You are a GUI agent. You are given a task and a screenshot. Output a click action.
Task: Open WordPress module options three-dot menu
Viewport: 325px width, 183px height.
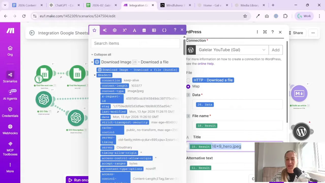257,32
